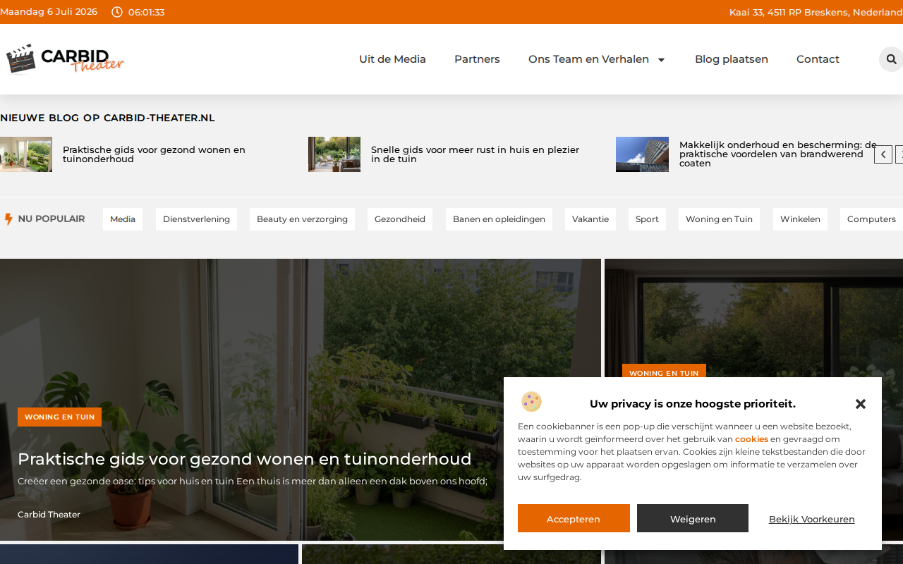Open thumbnail of brandwerend coaten post

[642, 154]
